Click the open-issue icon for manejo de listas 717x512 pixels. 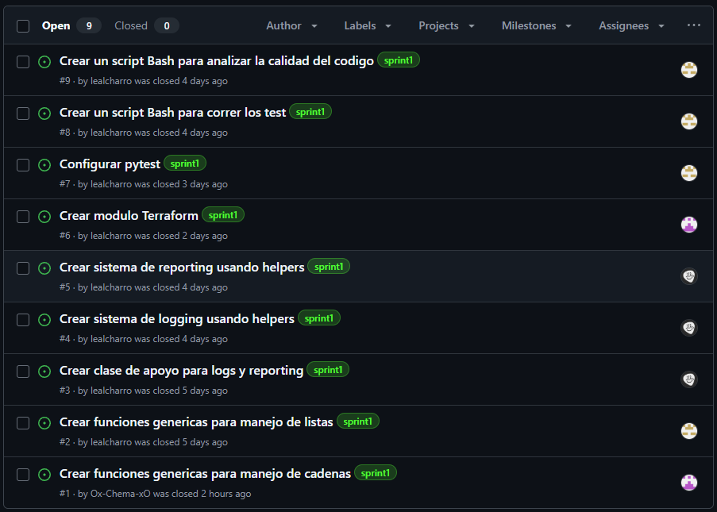click(x=44, y=423)
